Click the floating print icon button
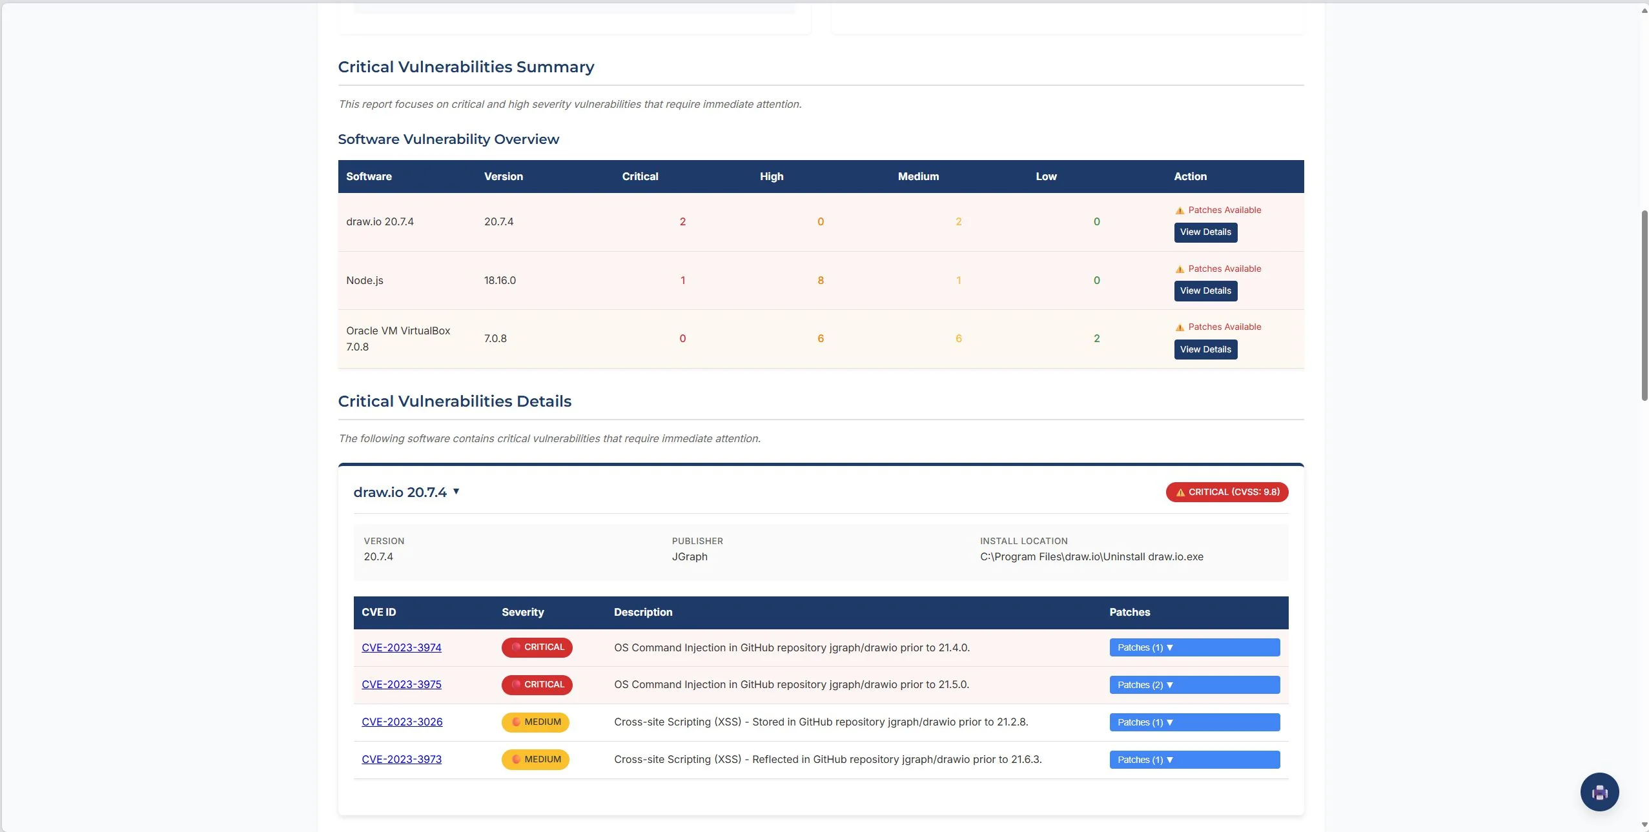This screenshot has height=832, width=1649. tap(1599, 792)
